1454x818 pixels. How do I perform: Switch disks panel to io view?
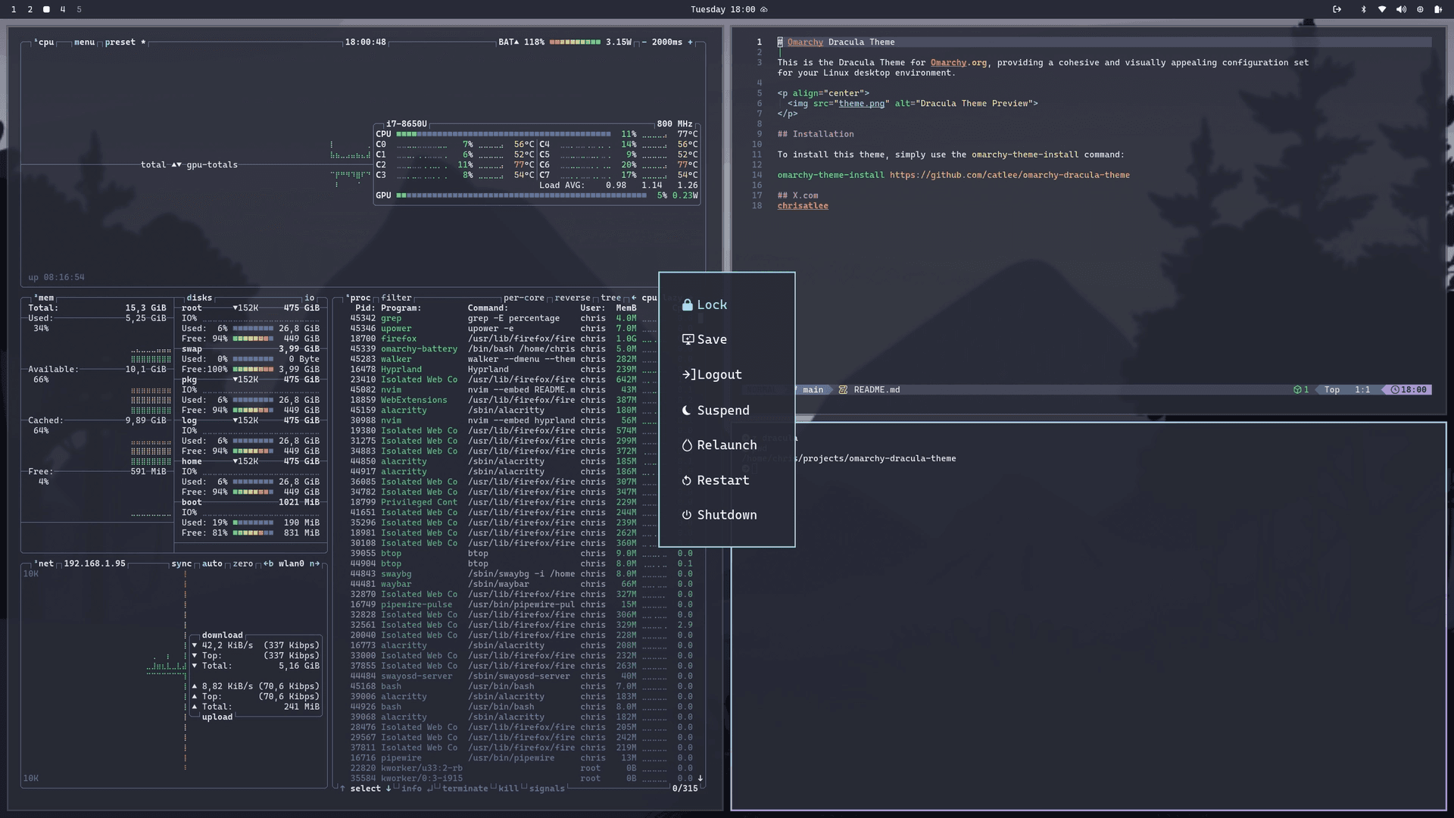coord(310,298)
